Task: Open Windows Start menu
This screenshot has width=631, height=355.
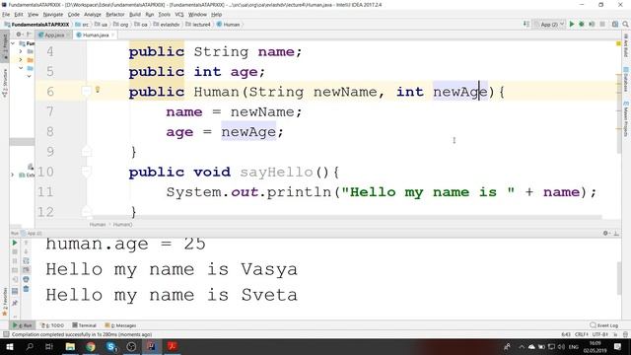Action: [9, 346]
